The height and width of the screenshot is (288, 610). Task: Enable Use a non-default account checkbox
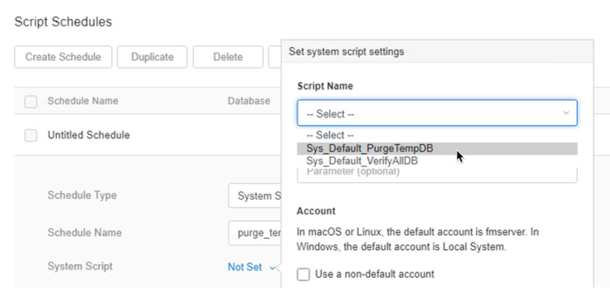click(304, 274)
